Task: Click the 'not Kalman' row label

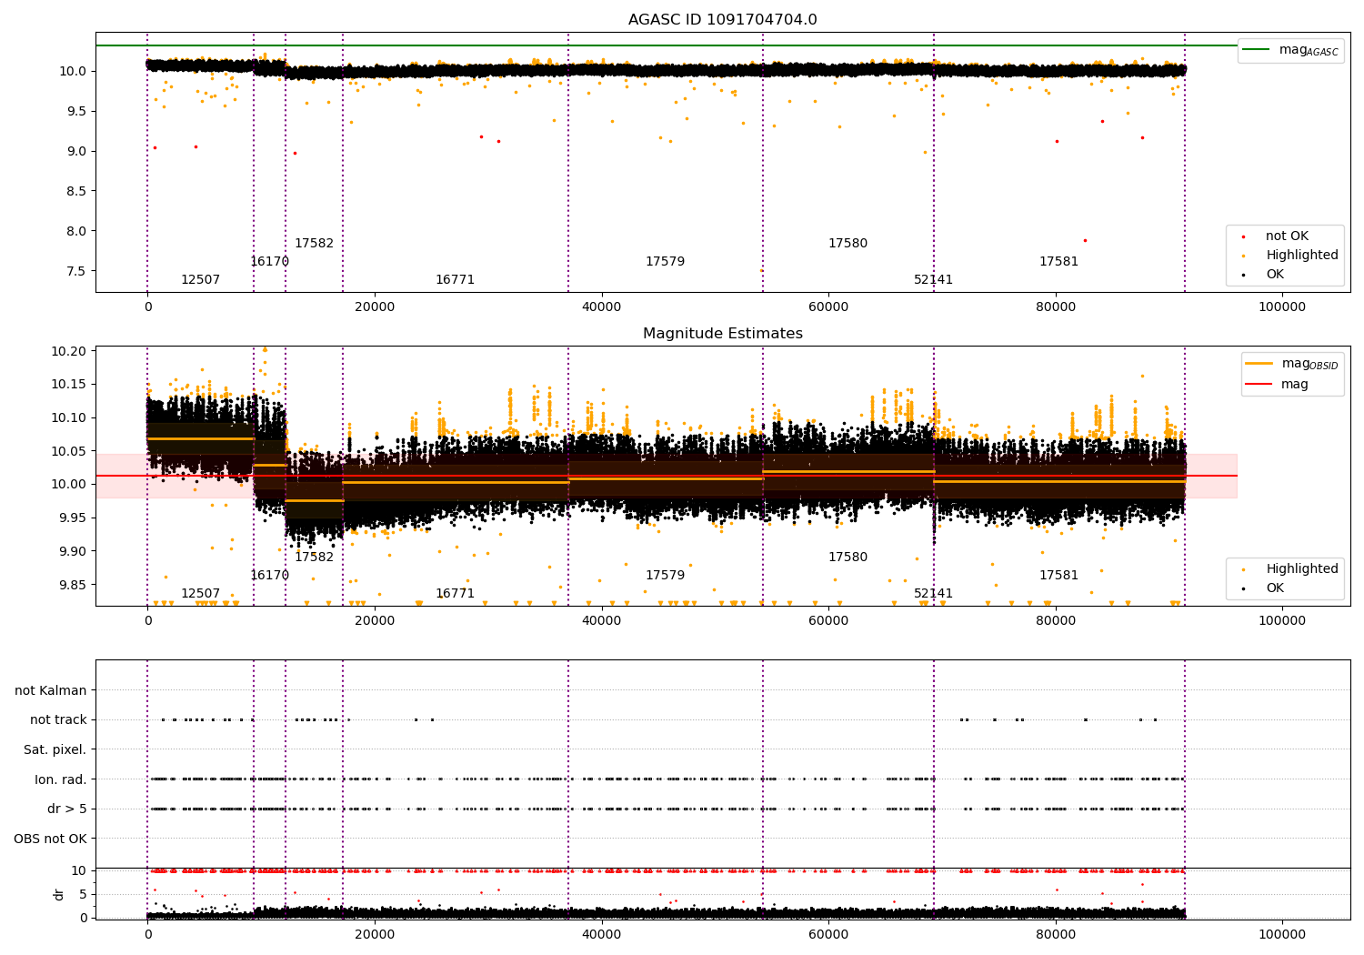Action: [x=51, y=690]
